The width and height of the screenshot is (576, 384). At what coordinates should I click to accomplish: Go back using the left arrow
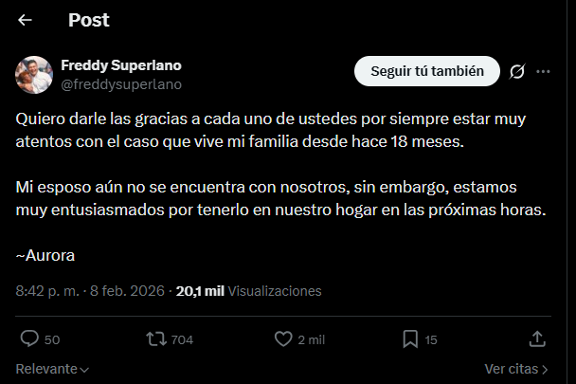pyautogui.click(x=26, y=20)
